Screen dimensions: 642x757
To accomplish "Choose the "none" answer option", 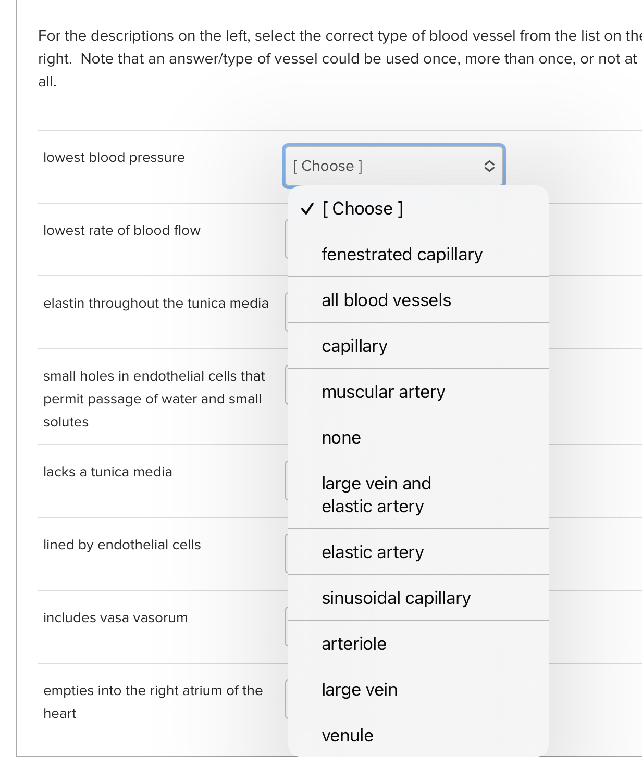I will tap(341, 437).
